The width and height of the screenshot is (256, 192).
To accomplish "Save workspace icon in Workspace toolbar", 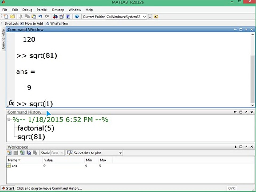I will point(29,153).
